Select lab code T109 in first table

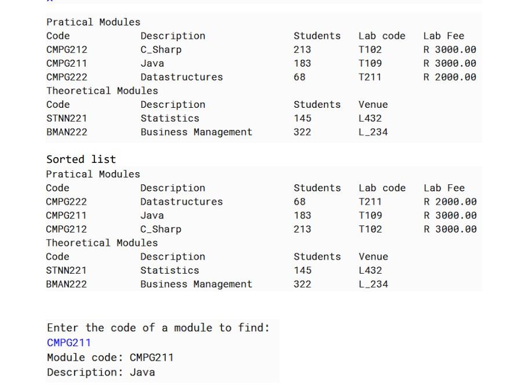(370, 63)
